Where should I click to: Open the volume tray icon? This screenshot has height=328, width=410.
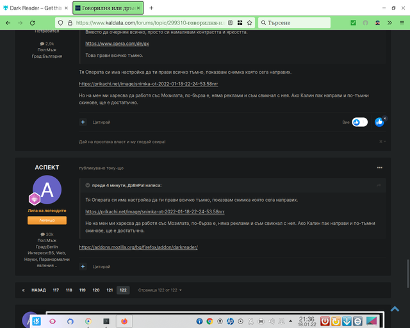(x=271, y=321)
